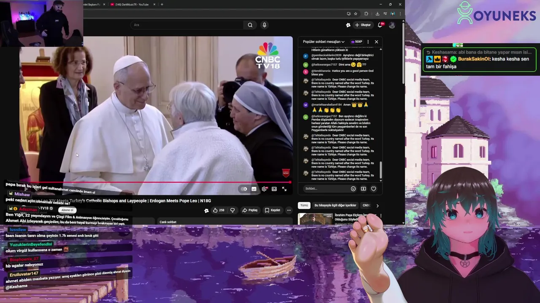Switch to the DarkMusicTR - YouTube tab

click(x=132, y=4)
